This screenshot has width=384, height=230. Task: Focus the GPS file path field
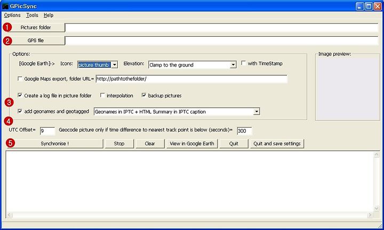pos(222,40)
